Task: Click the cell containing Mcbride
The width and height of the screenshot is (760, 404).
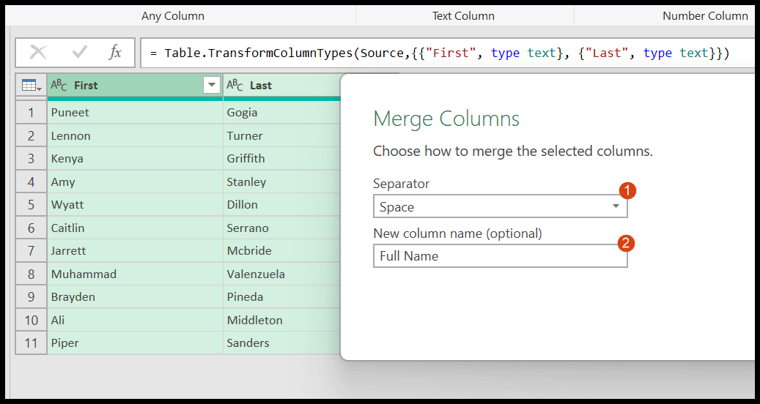Action: [x=281, y=250]
